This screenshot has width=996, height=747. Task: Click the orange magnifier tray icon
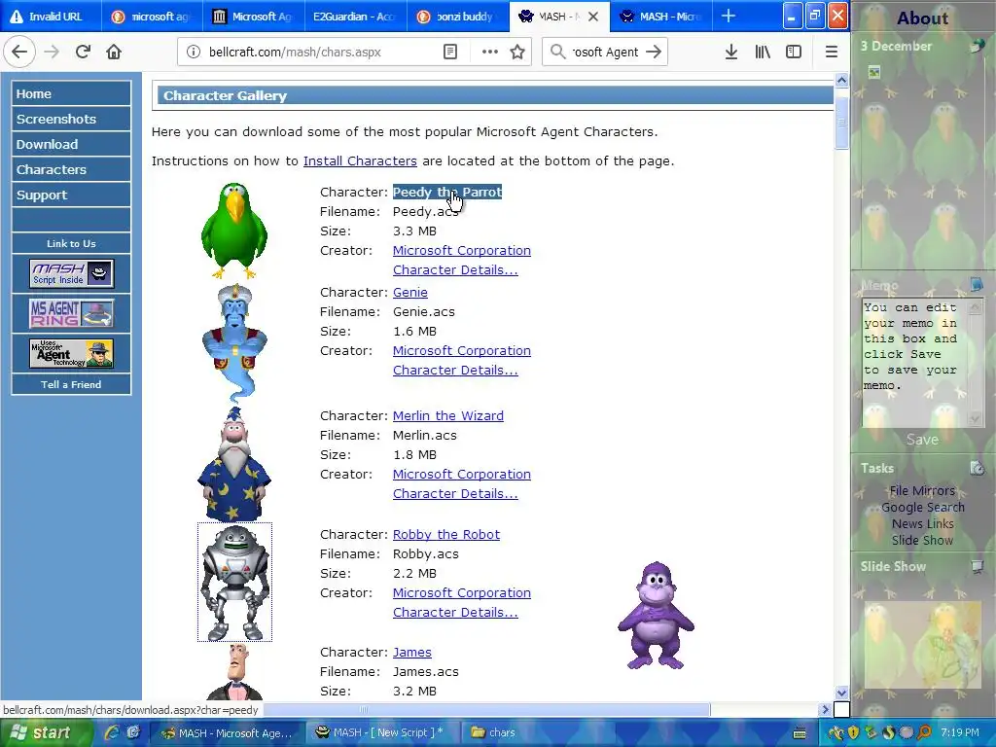924,732
